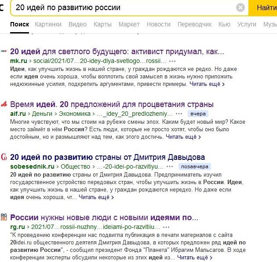The width and height of the screenshot is (277, 262).
Task: Open the Карты tab
Action: tap(102, 24)
